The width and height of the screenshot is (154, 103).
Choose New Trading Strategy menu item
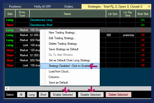(x=63, y=33)
